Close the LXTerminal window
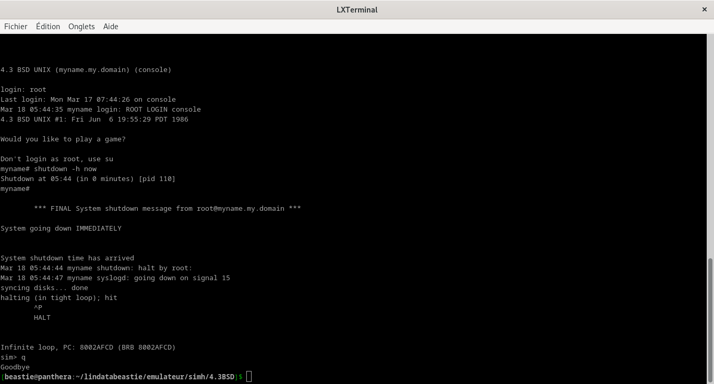 (x=705, y=9)
